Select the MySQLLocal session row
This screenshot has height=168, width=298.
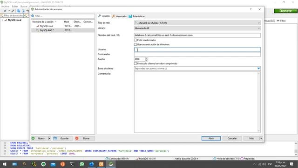point(63,26)
